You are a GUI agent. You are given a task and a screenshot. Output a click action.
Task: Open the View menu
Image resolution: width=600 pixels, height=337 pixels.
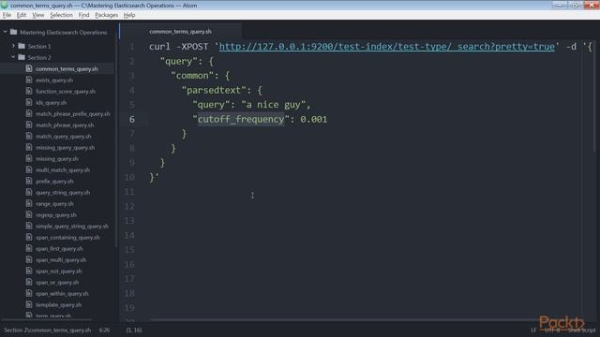(x=37, y=15)
